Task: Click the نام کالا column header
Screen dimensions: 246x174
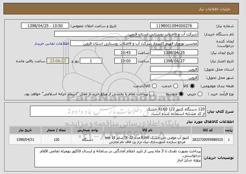Action: pos(147,130)
